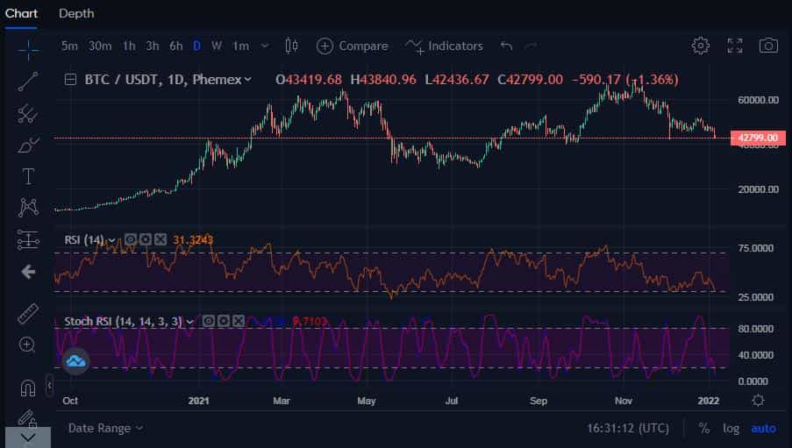Open the Indicators menu
This screenshot has width=792, height=448.
pyautogui.click(x=444, y=46)
